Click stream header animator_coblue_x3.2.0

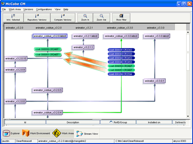coord(49,28)
